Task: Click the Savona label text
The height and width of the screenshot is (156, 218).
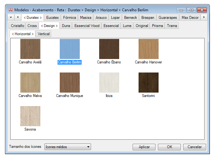Action: coord(30,130)
